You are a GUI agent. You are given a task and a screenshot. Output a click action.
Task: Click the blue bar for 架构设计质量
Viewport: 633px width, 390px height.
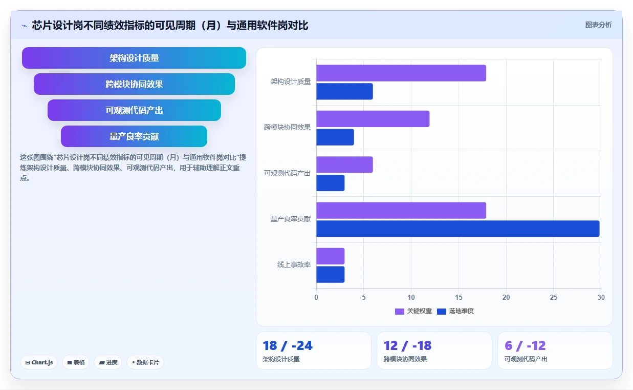(x=344, y=91)
